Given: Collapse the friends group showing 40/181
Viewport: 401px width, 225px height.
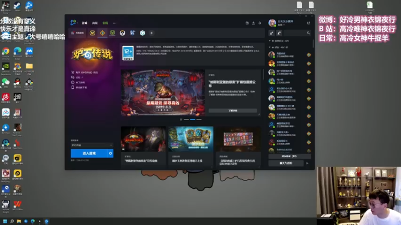Looking at the screenshot, I should pos(270,47).
